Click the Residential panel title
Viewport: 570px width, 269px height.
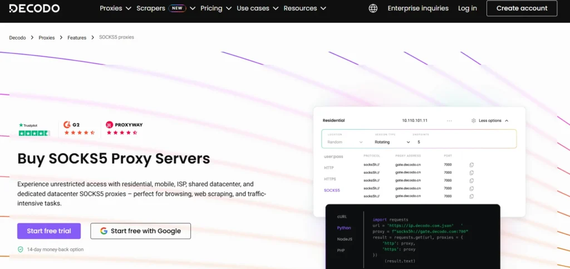[x=334, y=121]
